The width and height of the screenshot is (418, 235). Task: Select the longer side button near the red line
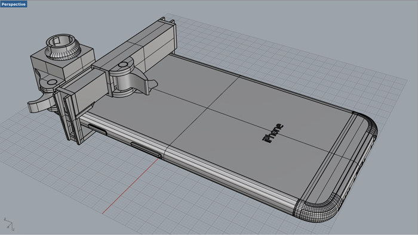tap(147, 151)
